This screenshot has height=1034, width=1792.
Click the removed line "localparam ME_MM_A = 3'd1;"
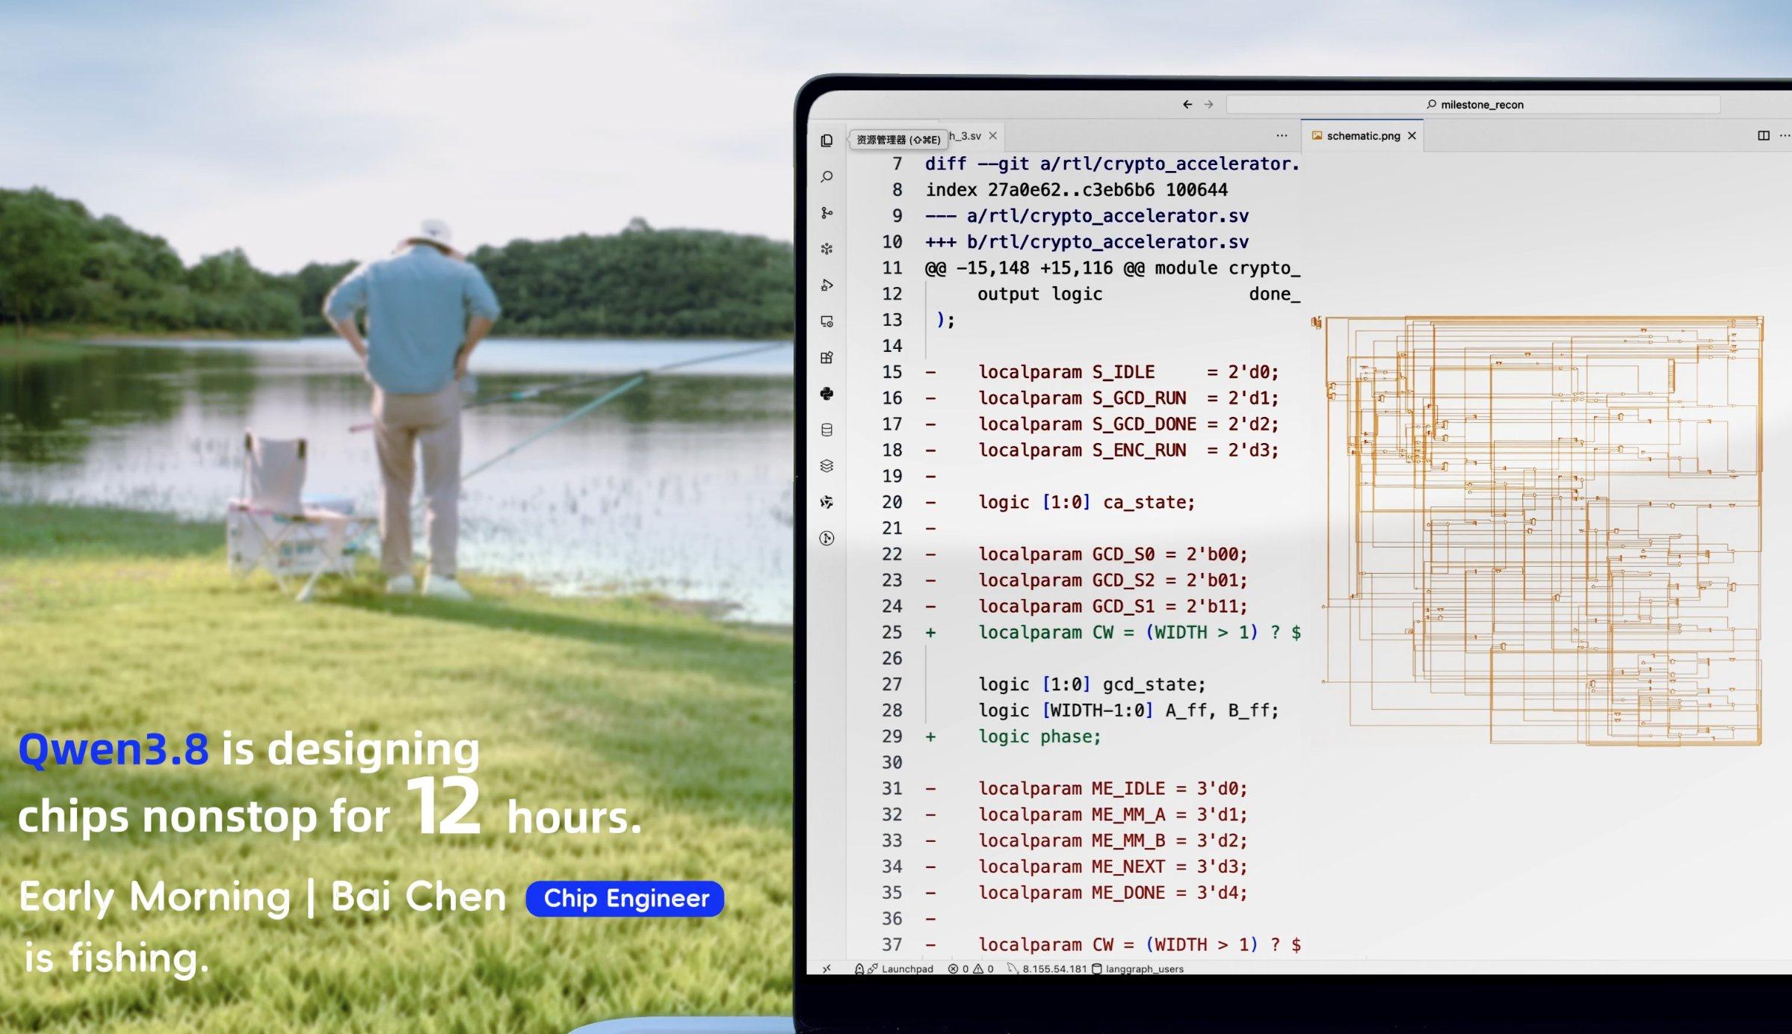point(1113,815)
